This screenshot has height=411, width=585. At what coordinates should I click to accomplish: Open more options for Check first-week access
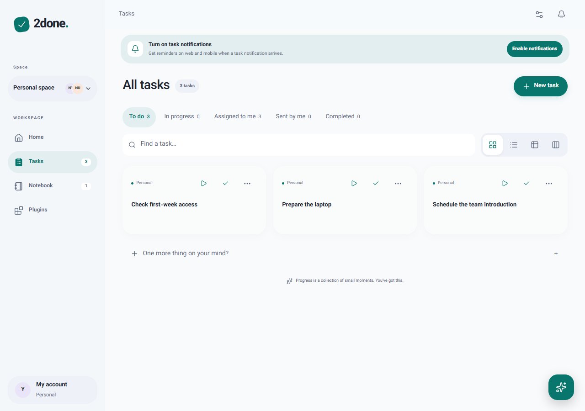tap(247, 183)
